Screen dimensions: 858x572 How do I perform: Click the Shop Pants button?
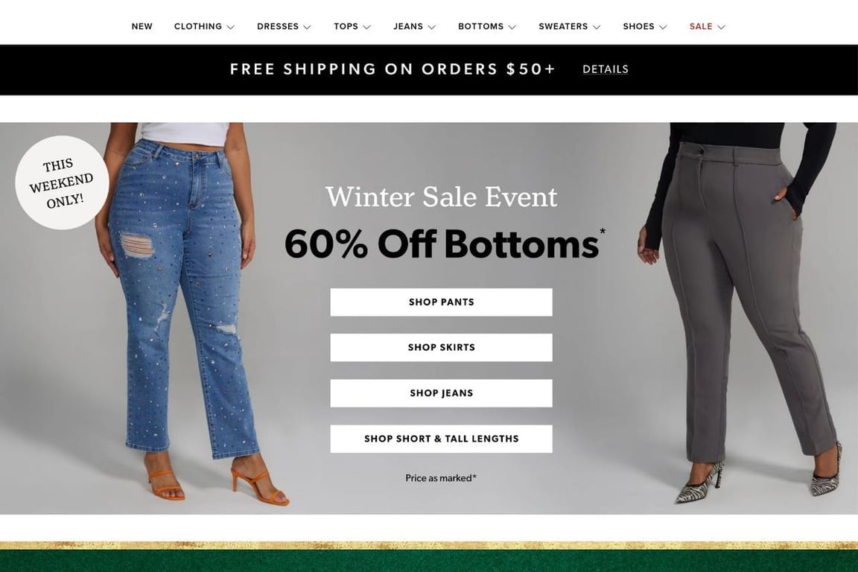(441, 302)
